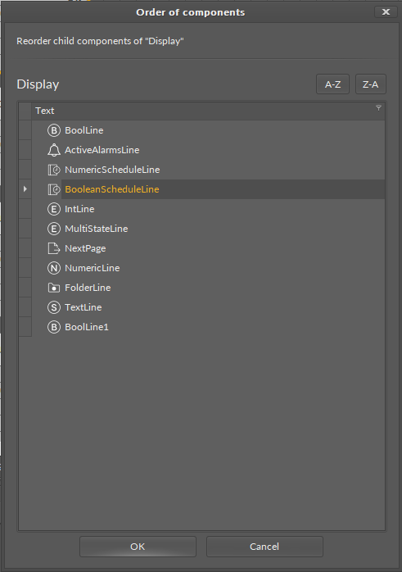Click the filter icon in Text header

coord(378,107)
